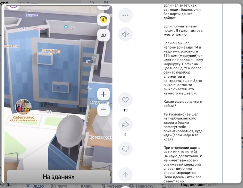Open the Кафетериус cafe photo marker
Viewport: 243px width, 188px height.
[x=23, y=107]
